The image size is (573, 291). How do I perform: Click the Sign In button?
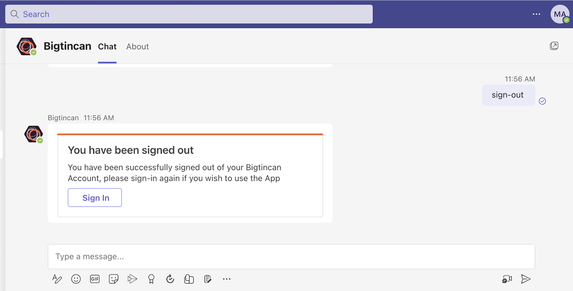(95, 198)
